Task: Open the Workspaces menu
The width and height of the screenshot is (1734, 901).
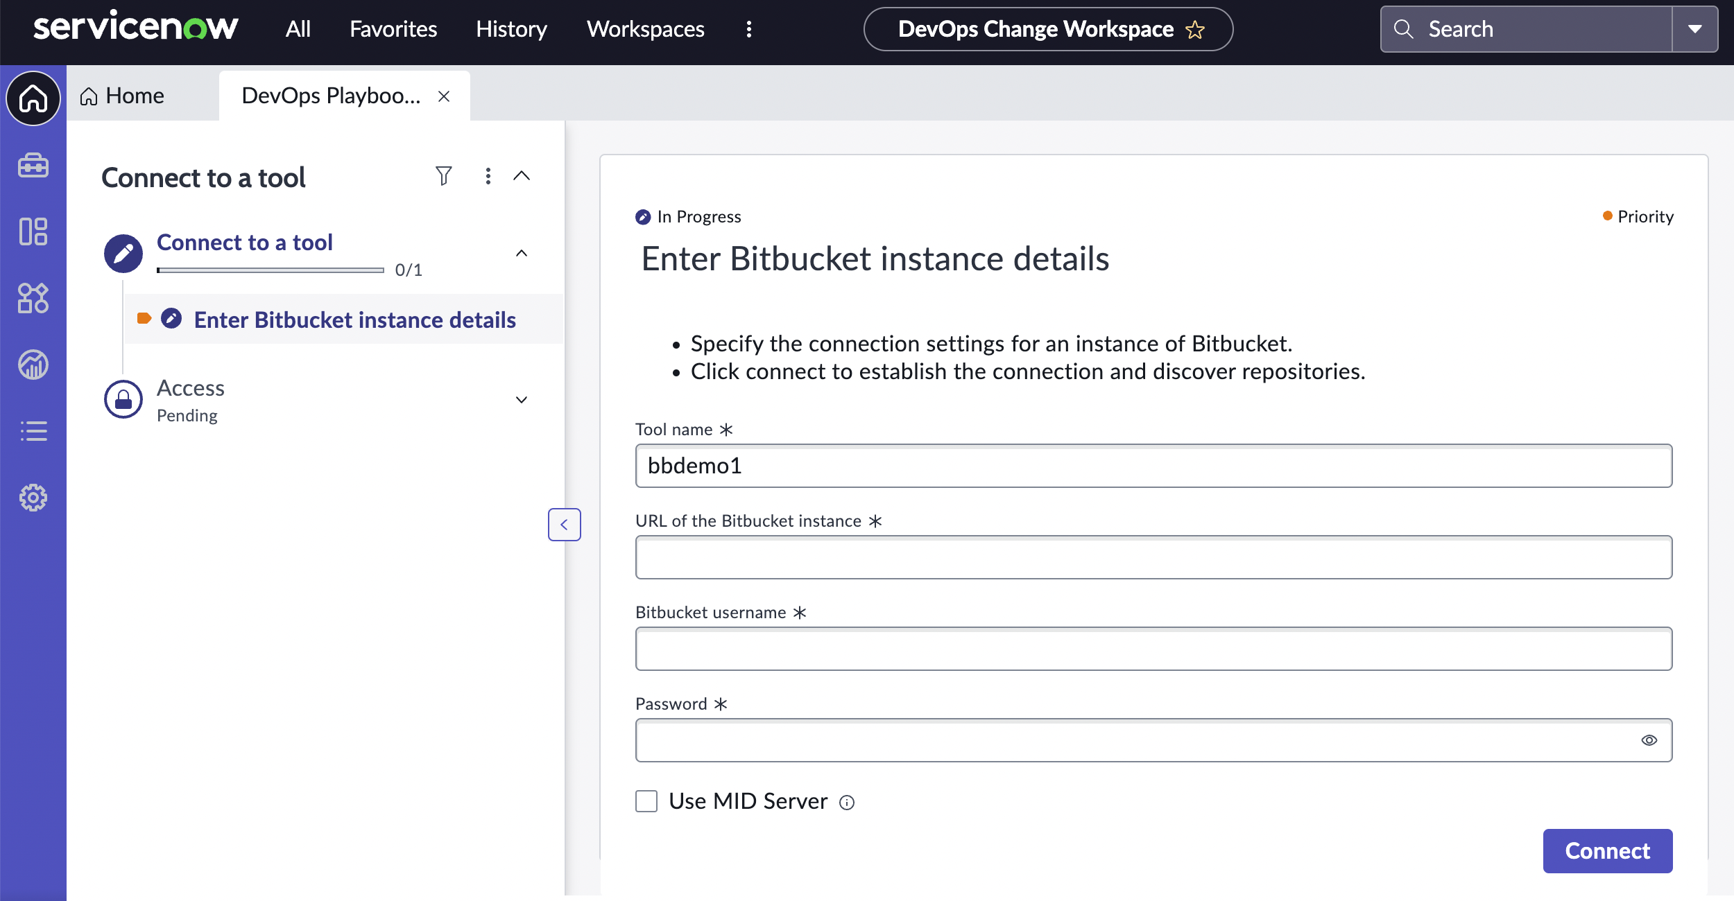Action: coord(646,29)
